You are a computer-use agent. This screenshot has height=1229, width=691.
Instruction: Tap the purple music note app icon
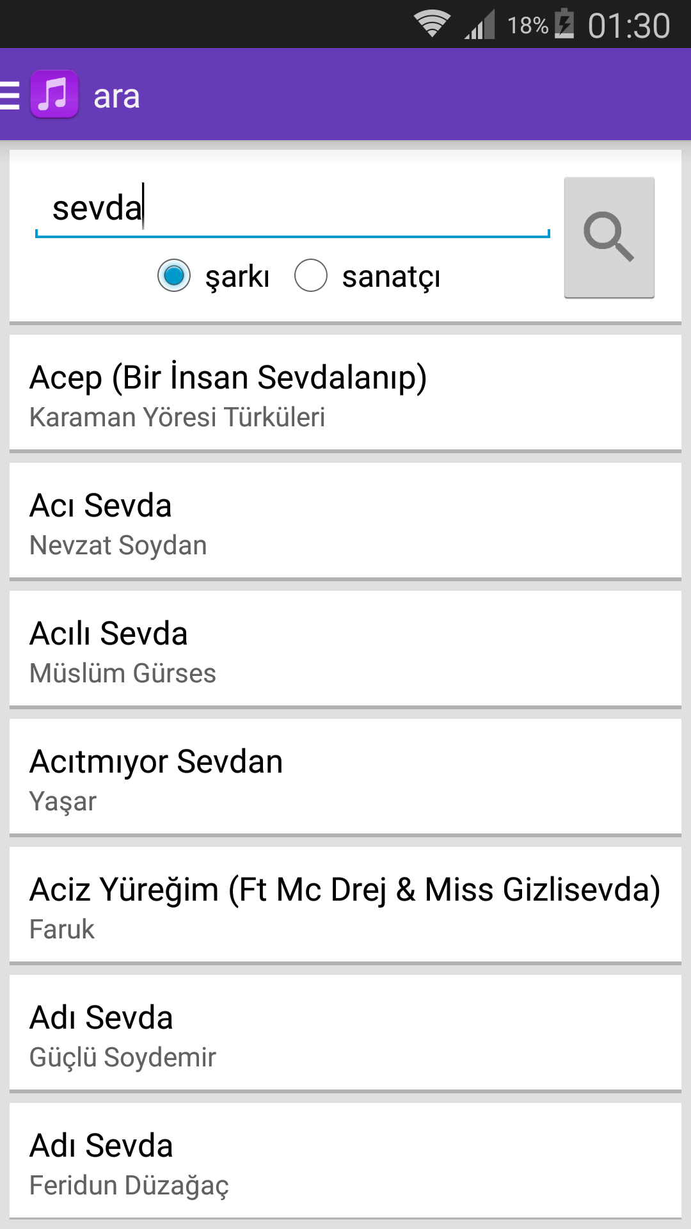(x=54, y=94)
